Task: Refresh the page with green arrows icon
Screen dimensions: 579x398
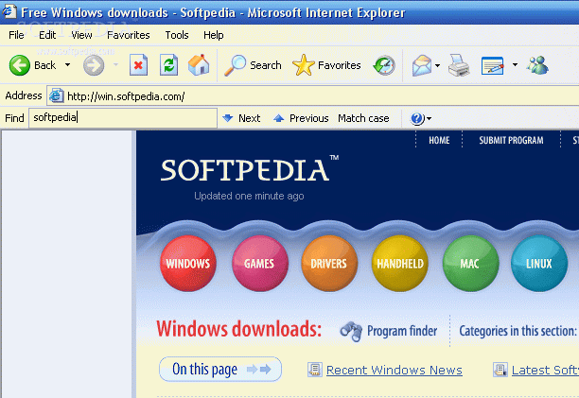Action: (168, 65)
